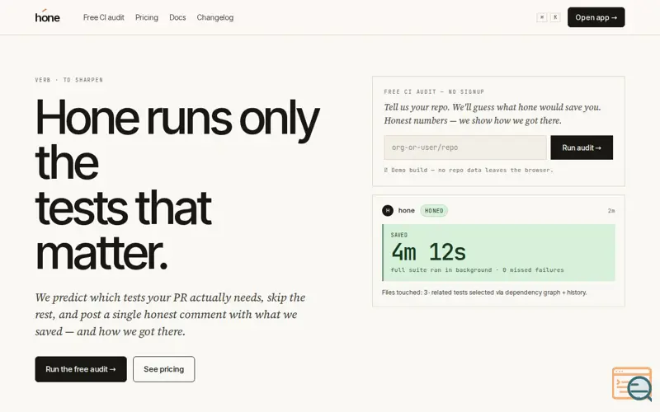The height and width of the screenshot is (412, 660).
Task: Click the hone name in the comment card
Action: pyautogui.click(x=406, y=211)
